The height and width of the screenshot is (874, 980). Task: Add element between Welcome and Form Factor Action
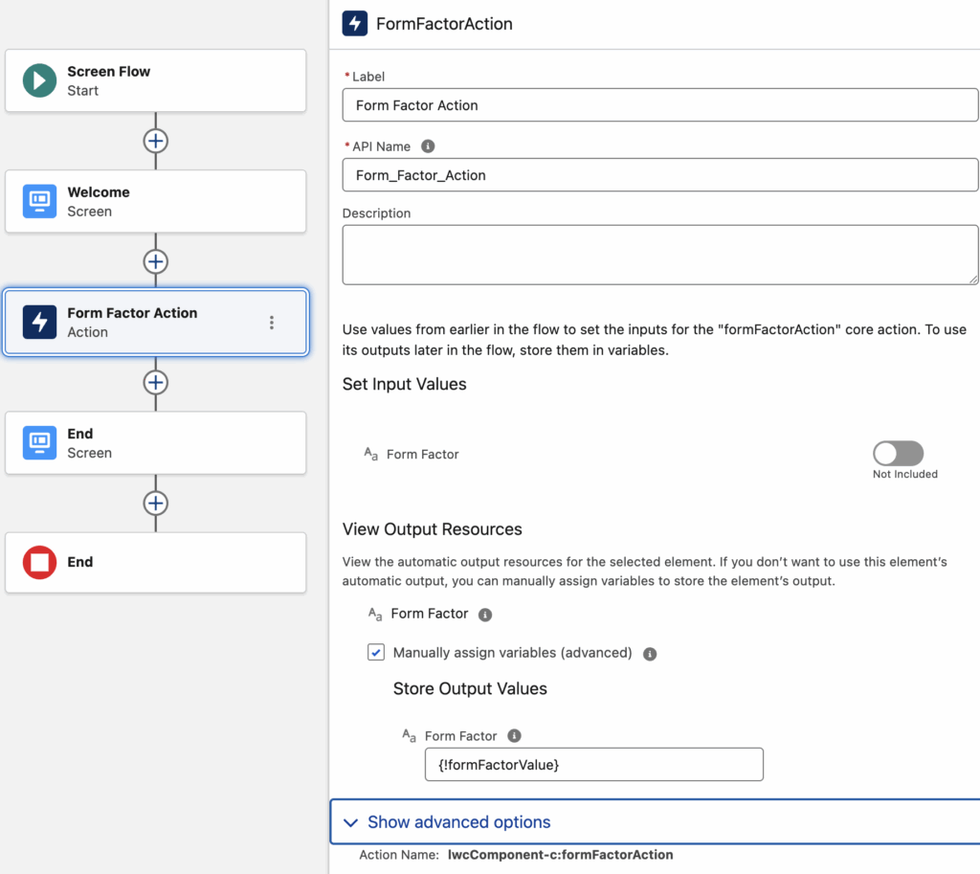point(155,261)
